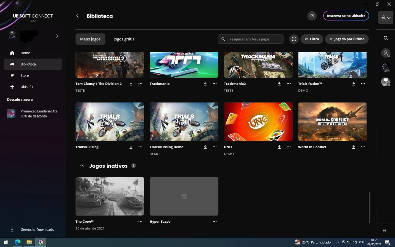Open the Windows notification center
Screen dimensions: 395x247
pos(388,242)
